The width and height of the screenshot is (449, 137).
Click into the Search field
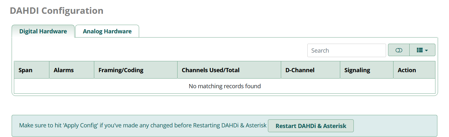pyautogui.click(x=346, y=50)
